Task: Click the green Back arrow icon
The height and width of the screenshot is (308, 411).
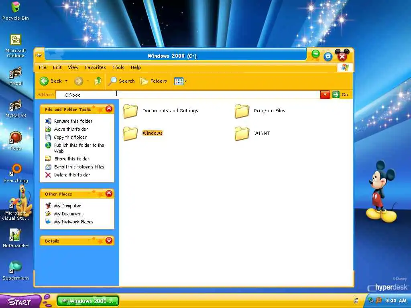Action: coord(44,81)
